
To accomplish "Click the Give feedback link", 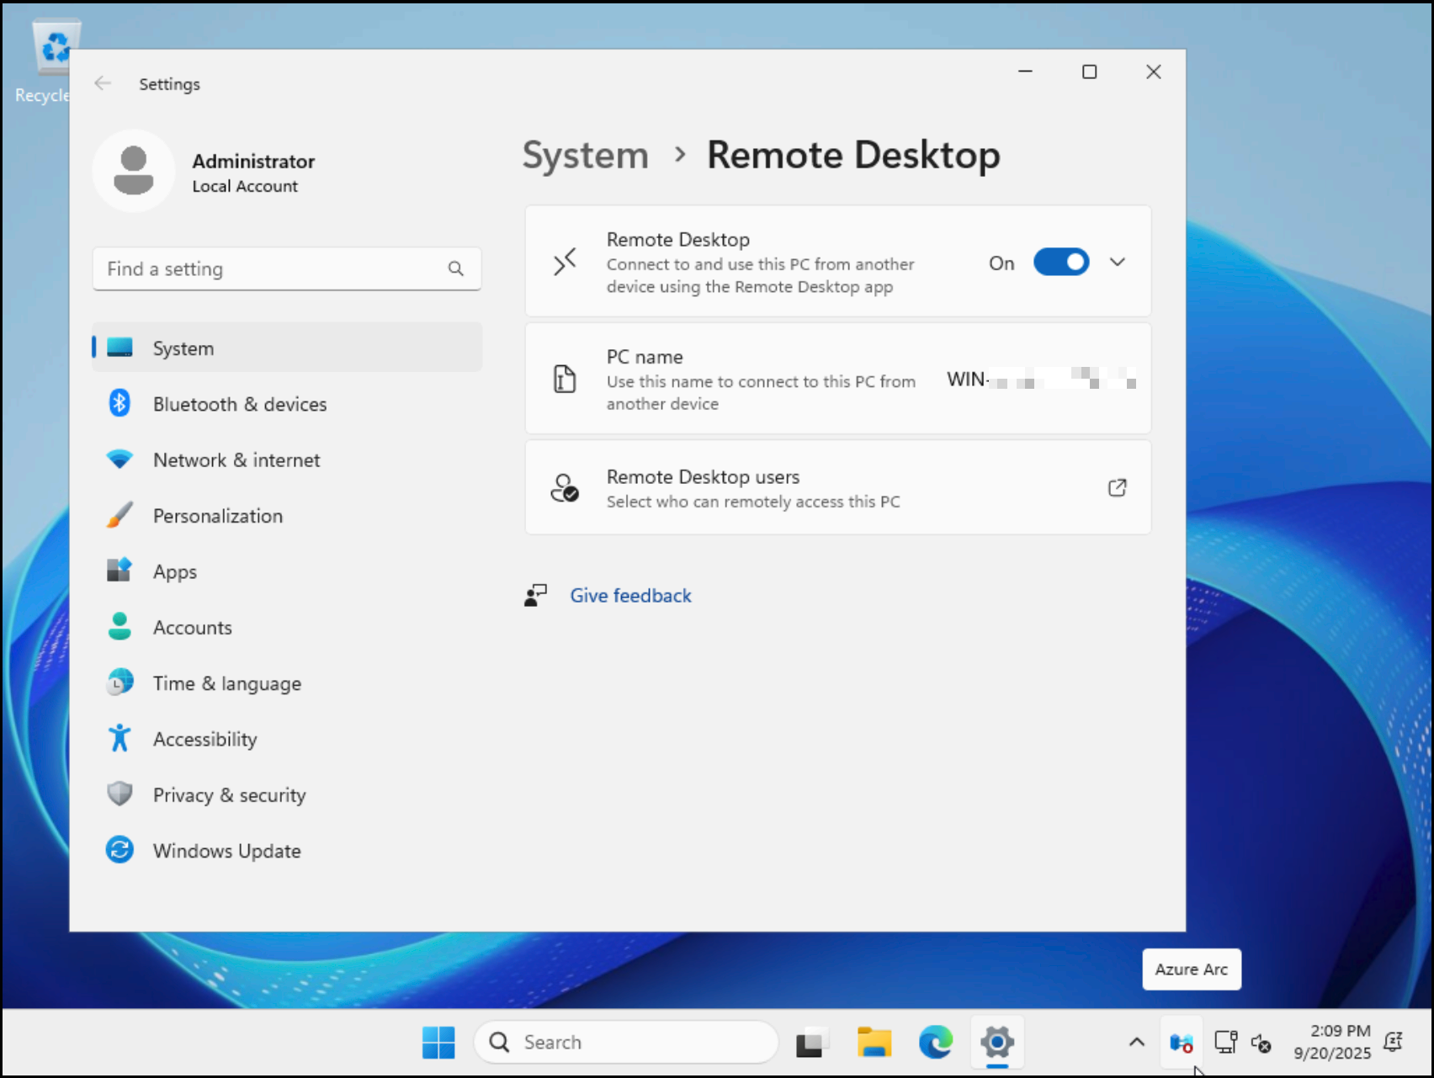I will pos(630,596).
